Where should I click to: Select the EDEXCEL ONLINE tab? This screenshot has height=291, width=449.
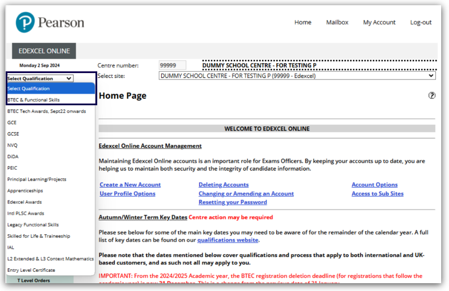click(x=44, y=51)
